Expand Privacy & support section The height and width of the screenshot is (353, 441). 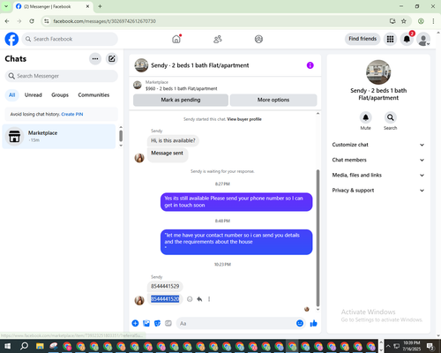tap(378, 191)
